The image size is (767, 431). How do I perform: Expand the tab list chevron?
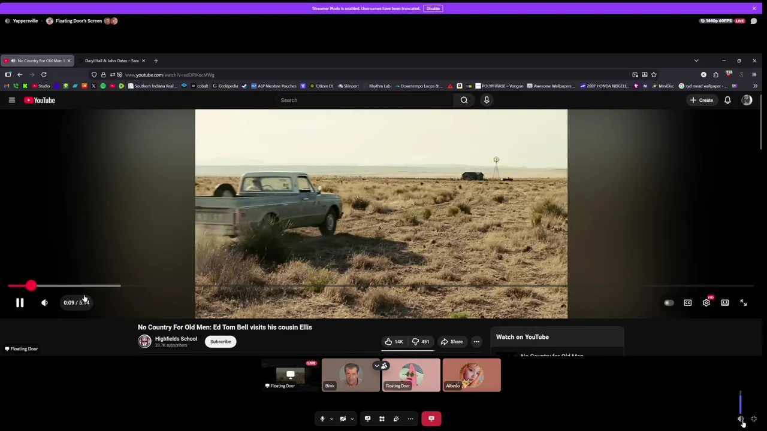(x=696, y=60)
